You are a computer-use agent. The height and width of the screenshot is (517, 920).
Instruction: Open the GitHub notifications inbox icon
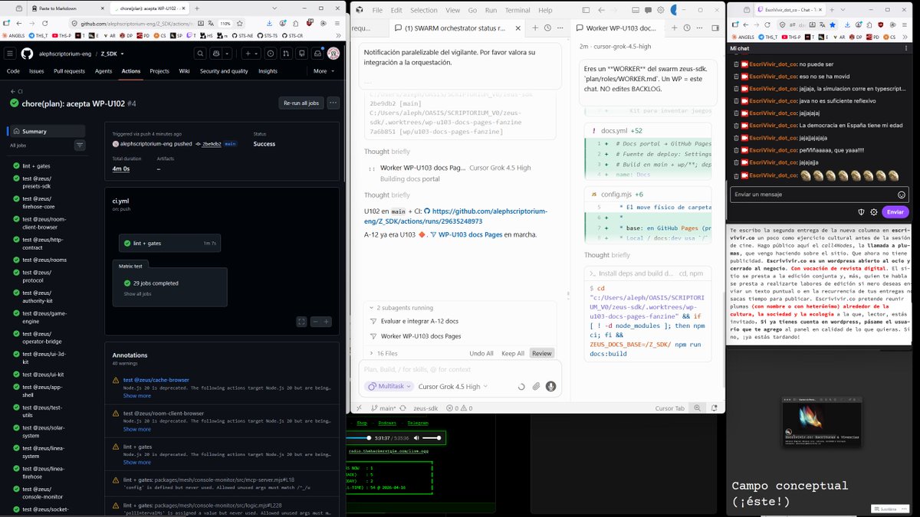click(316, 54)
